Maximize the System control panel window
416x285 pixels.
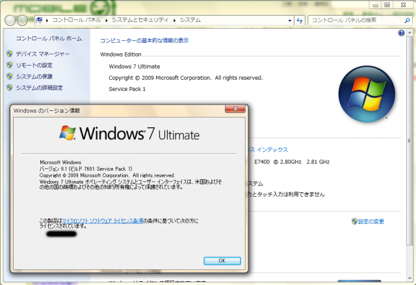coord(387,5)
